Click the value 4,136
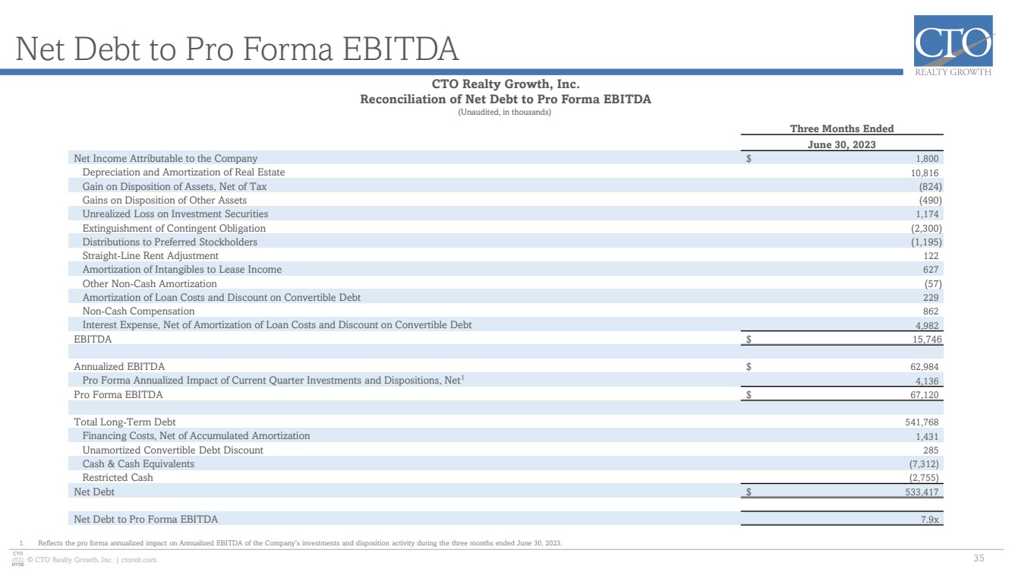Screen dimensions: 1012x569 click(x=927, y=381)
